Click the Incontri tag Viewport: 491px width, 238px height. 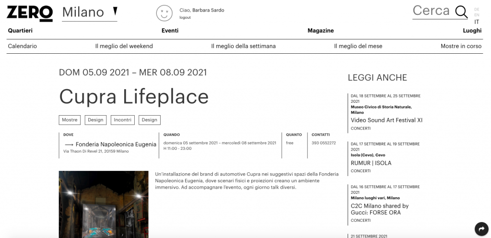122,120
